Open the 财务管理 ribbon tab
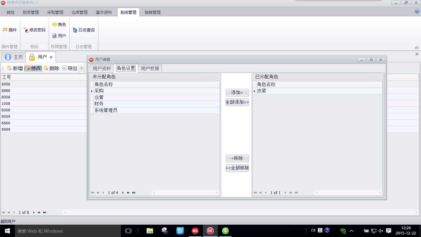 (x=31, y=12)
